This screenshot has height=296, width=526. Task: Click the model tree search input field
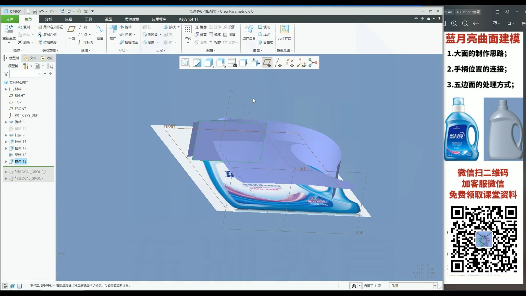(x=24, y=74)
